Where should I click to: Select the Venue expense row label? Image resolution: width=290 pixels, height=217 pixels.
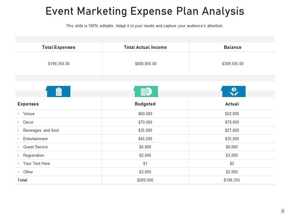[29, 114]
